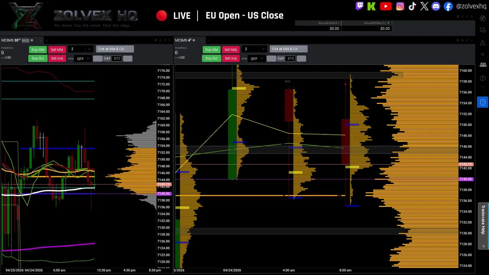This screenshot has height=275, width=489.
Task: Open quantity dropdown arrow in 30m panel
Action: click(x=89, y=49)
